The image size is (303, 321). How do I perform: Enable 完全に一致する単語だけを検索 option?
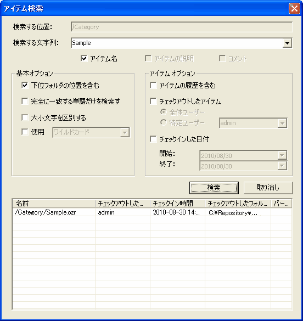[25, 101]
